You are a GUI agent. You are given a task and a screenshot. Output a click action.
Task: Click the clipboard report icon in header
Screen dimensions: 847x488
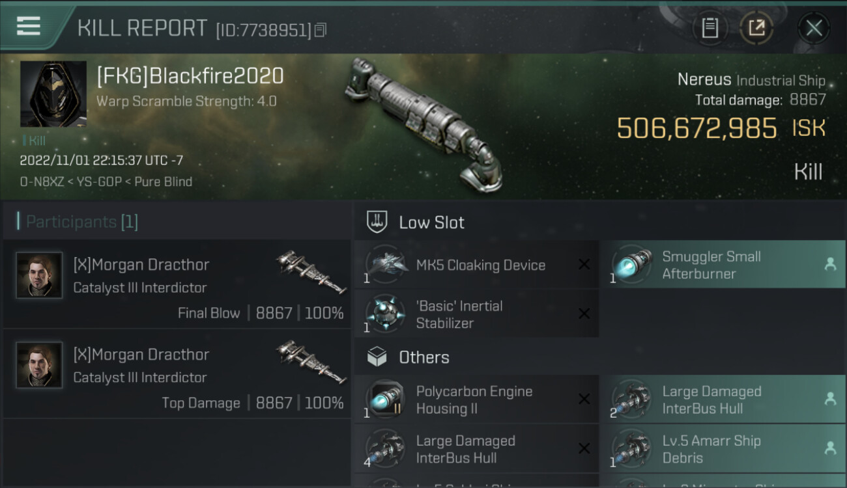(x=710, y=28)
